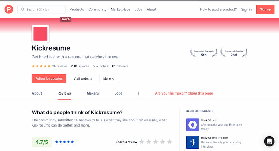Click WorkOS description APIs to make your app
This screenshot has height=151, width=279.
(x=221, y=127)
